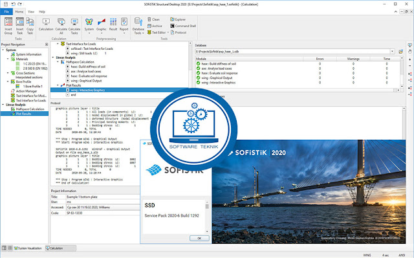Open Database Tools dropdown icon
414x258 pixels.
(138, 26)
